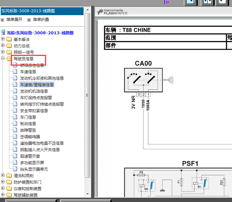The height and width of the screenshot is (202, 232).
Task: Click the document icon beside 发动机机油信息
Action: (x=15, y=91)
